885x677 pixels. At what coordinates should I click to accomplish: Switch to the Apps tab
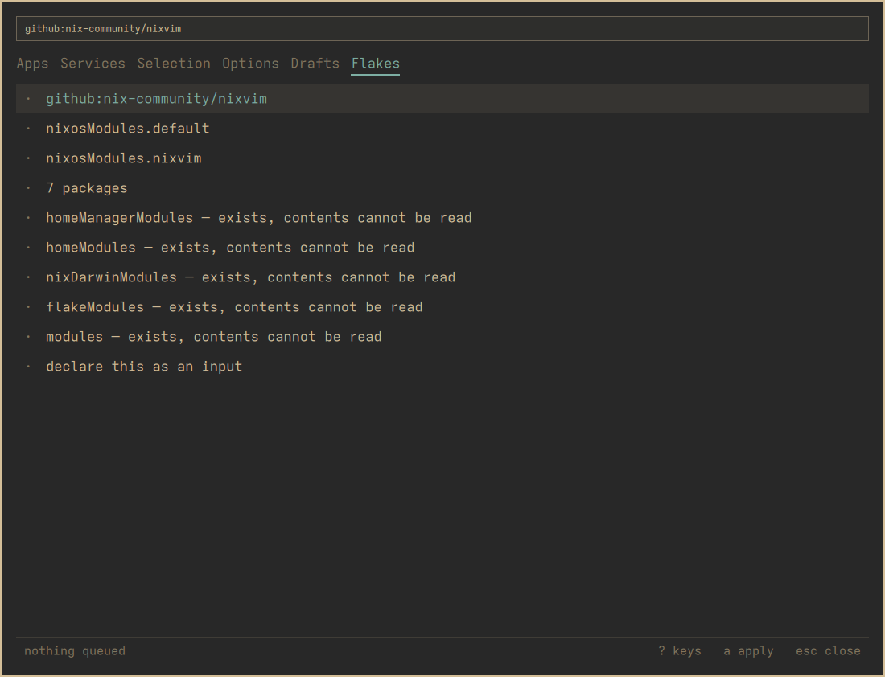coord(33,64)
